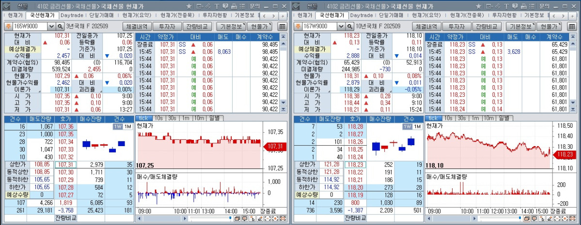This screenshot has width=581, height=225.
Task: Open 체결내역 button in right window
Action: pyautogui.click(x=426, y=27)
